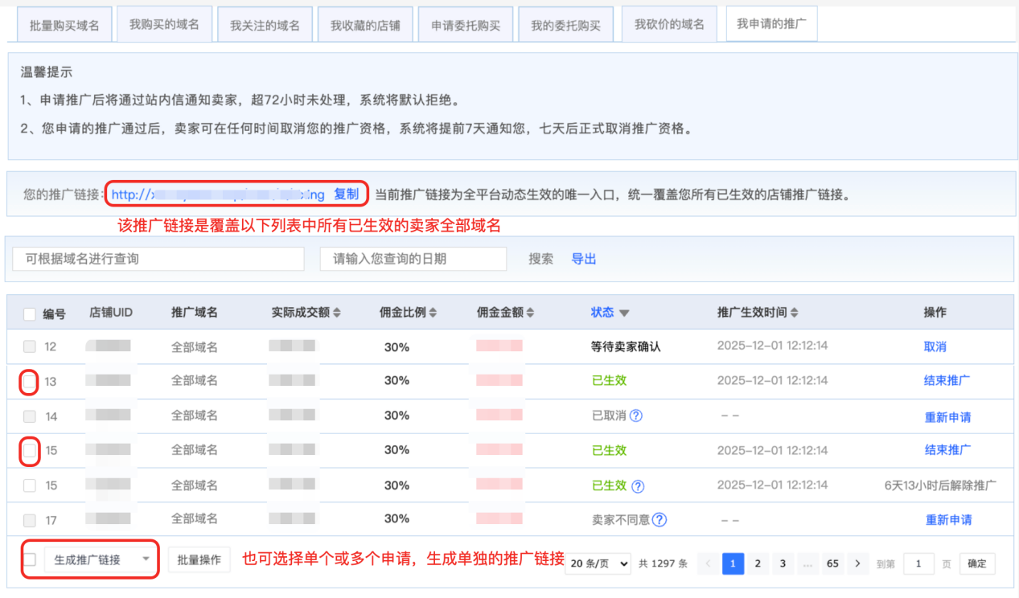Viewport: 1019px width, 598px height.
Task: Click help icon next to 已生效 in the 6天13小时后解除推广 row
Action: click(637, 485)
